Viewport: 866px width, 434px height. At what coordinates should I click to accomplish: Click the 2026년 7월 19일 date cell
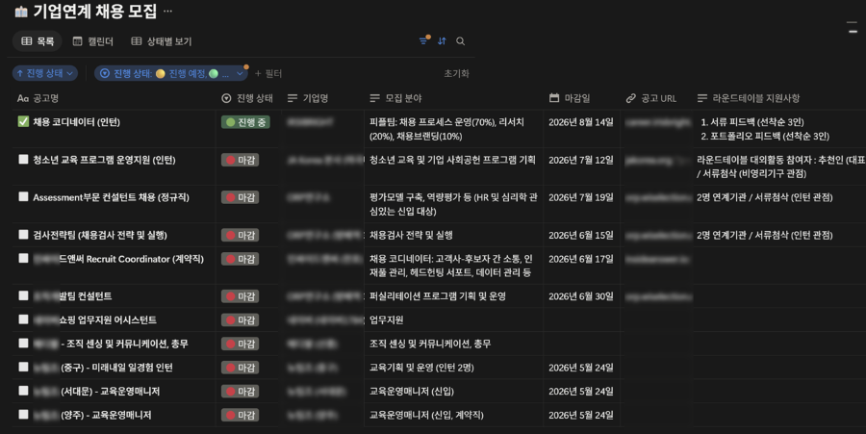(x=581, y=197)
